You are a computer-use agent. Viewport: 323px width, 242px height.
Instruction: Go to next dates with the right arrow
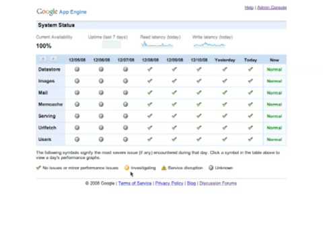tap(53, 59)
